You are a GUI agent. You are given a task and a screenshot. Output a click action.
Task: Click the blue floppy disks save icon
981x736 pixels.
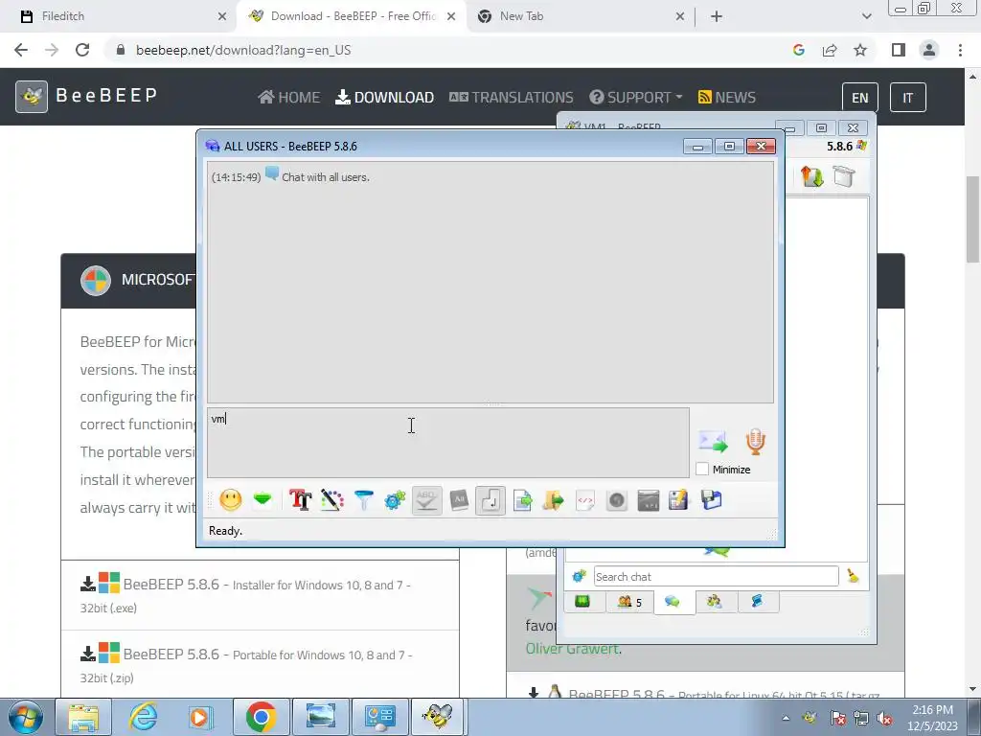[712, 500]
